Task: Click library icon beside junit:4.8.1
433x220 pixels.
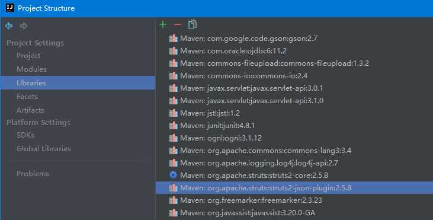Action: pos(173,126)
